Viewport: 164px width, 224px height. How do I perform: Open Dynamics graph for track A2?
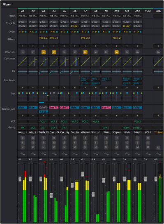tap(33, 62)
